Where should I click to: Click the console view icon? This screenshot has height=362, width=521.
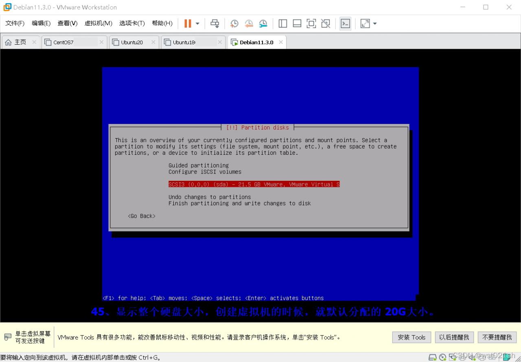coord(345,24)
